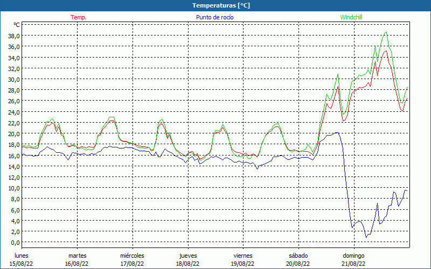The image size is (431, 269).
Task: Click the 38,0 y-axis value
Action: tap(15, 36)
